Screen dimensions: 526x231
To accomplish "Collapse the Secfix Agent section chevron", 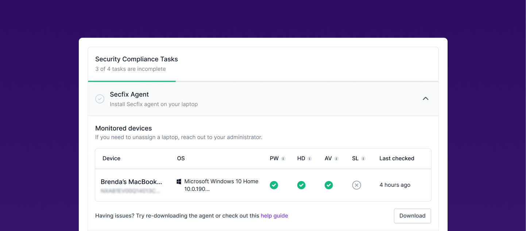I will coord(425,99).
